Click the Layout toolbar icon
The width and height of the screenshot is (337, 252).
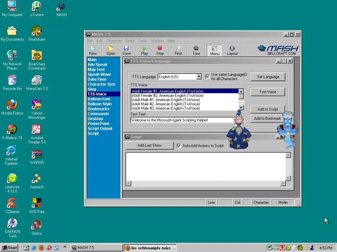[232, 51]
